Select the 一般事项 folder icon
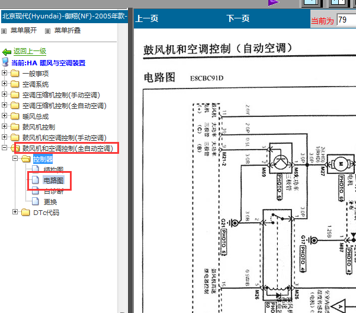Screen dimensions: 356x313 pos(15,73)
